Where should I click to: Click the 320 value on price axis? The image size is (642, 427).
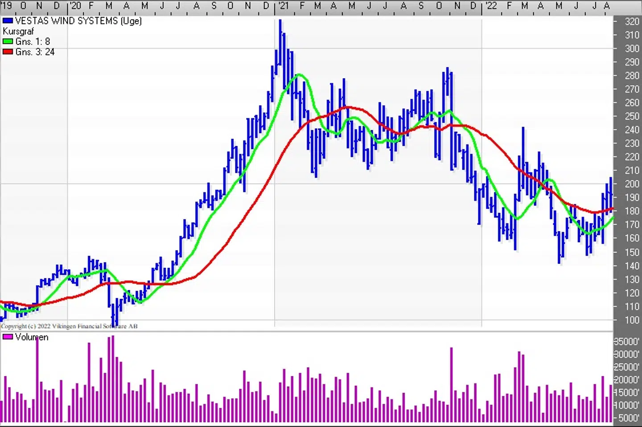[x=632, y=21]
